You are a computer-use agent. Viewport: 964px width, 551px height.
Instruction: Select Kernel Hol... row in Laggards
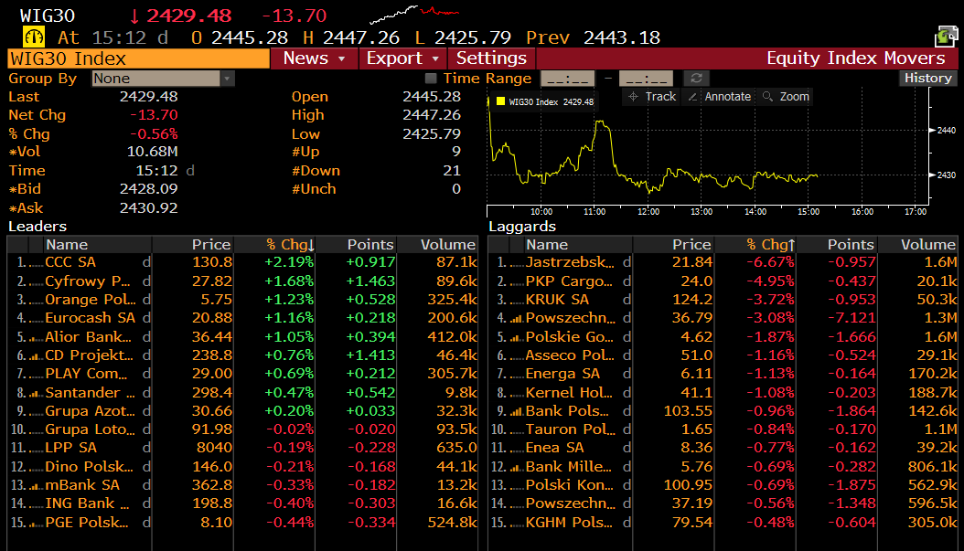click(723, 393)
